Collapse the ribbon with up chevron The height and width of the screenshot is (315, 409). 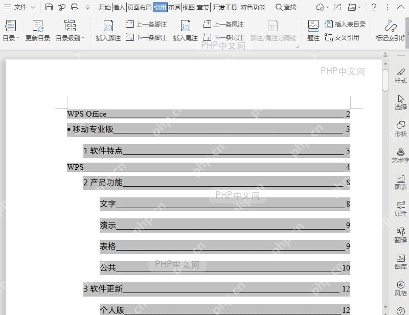click(401, 7)
